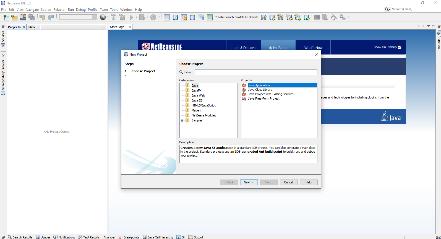Open the editor documents list dropdown
The image size is (441, 239).
tap(429, 26)
